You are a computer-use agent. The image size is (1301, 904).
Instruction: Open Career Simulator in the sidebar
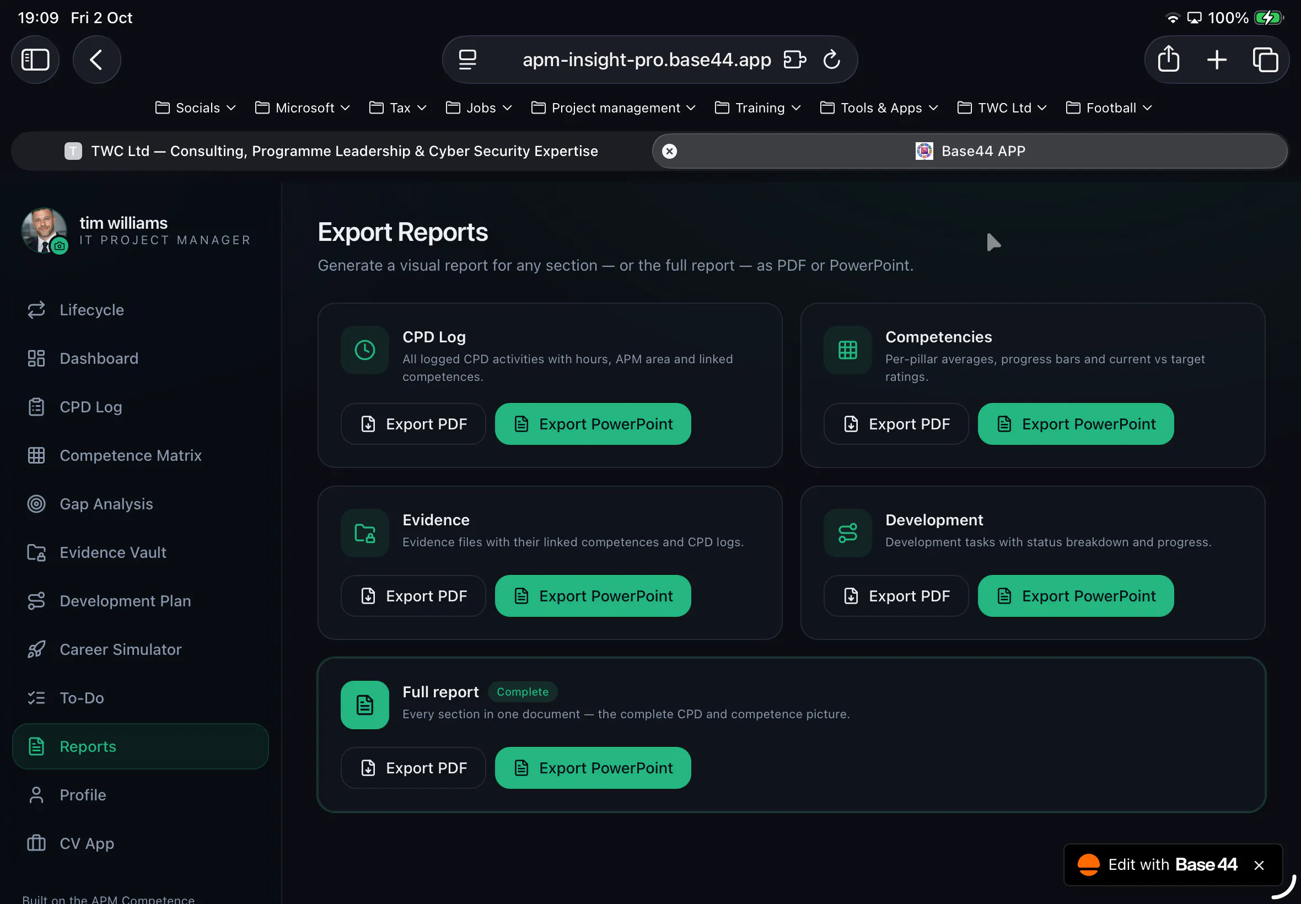[141, 649]
